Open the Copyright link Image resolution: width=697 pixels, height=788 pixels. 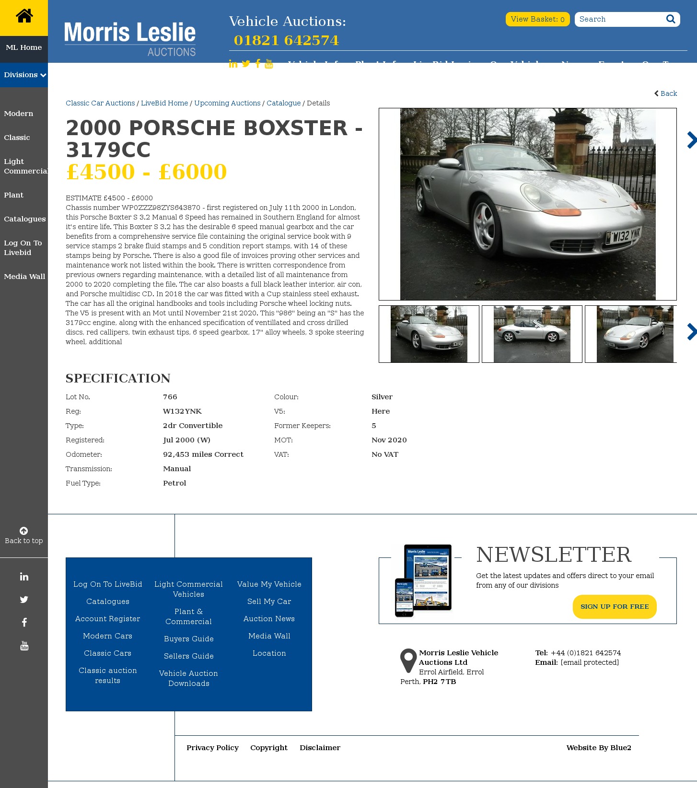click(269, 748)
